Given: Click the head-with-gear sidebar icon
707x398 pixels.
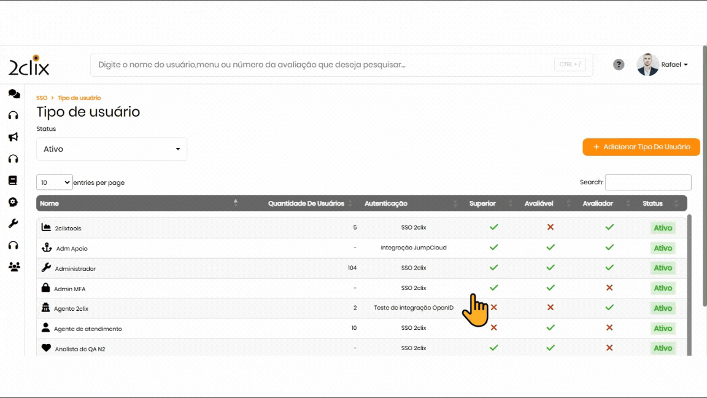Looking at the screenshot, I should (13, 202).
